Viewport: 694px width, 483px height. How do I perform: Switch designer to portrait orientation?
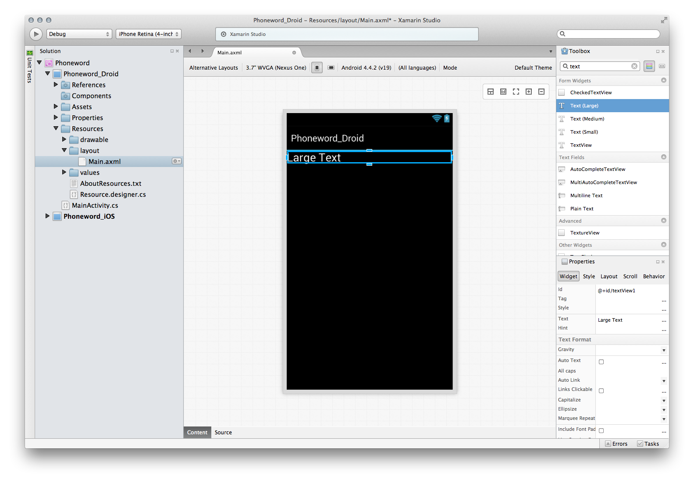(x=317, y=67)
